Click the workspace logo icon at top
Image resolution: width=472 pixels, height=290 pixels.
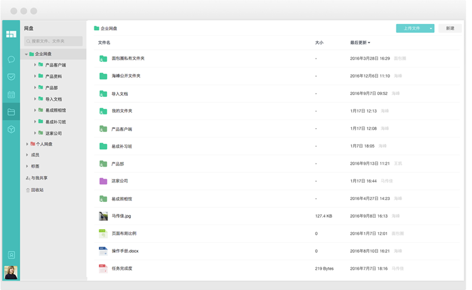[11, 34]
